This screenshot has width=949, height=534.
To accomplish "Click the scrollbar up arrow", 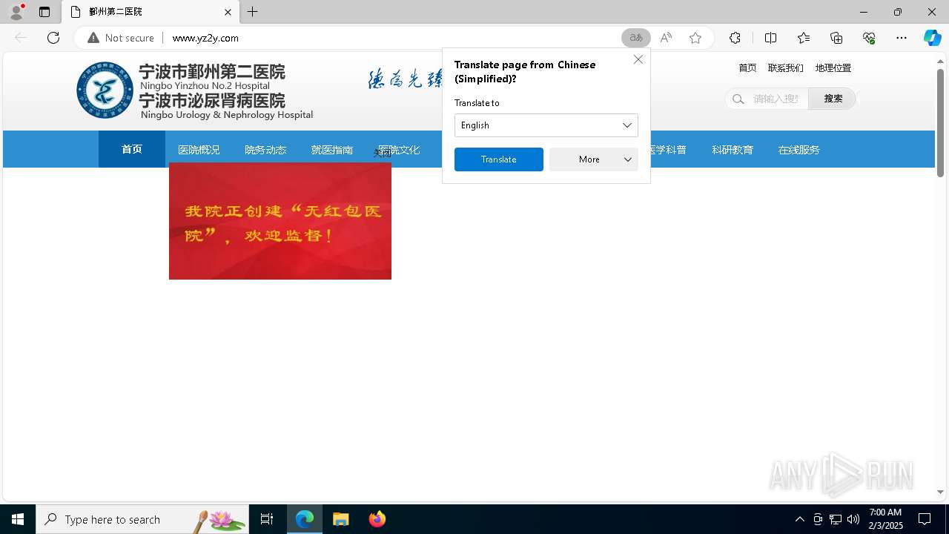I will (940, 61).
